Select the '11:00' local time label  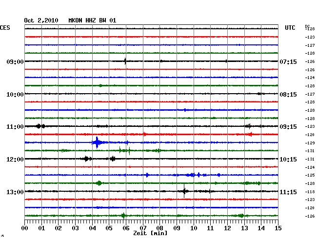[x=15, y=127]
